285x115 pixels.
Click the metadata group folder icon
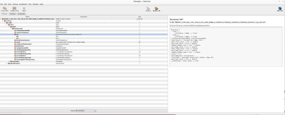click(11, 61)
